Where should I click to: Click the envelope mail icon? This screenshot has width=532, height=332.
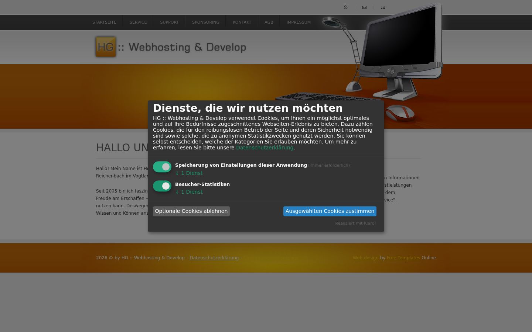[364, 7]
